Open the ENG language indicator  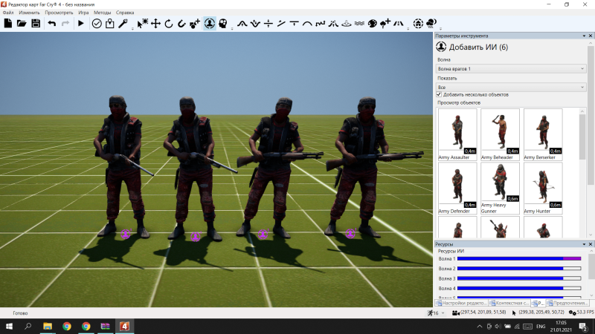click(x=541, y=326)
